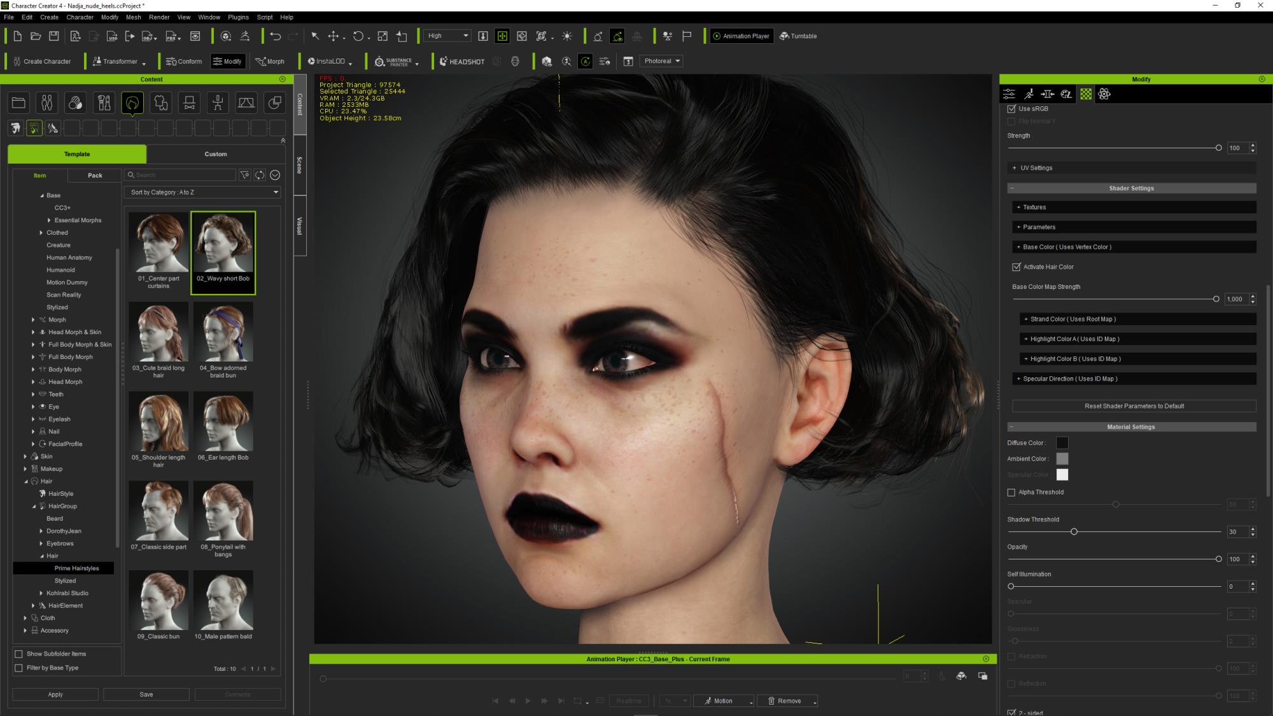Click the Apply button
Viewport: 1273px width, 716px height.
pos(55,694)
